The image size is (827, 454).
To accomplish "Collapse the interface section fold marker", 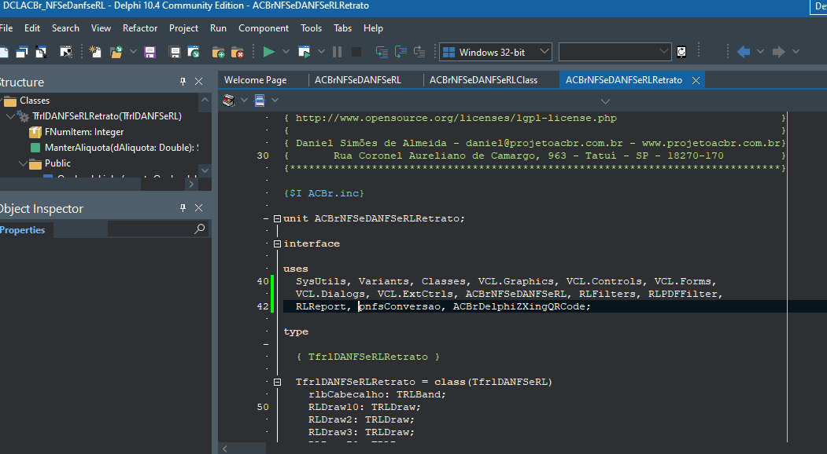I will click(278, 243).
